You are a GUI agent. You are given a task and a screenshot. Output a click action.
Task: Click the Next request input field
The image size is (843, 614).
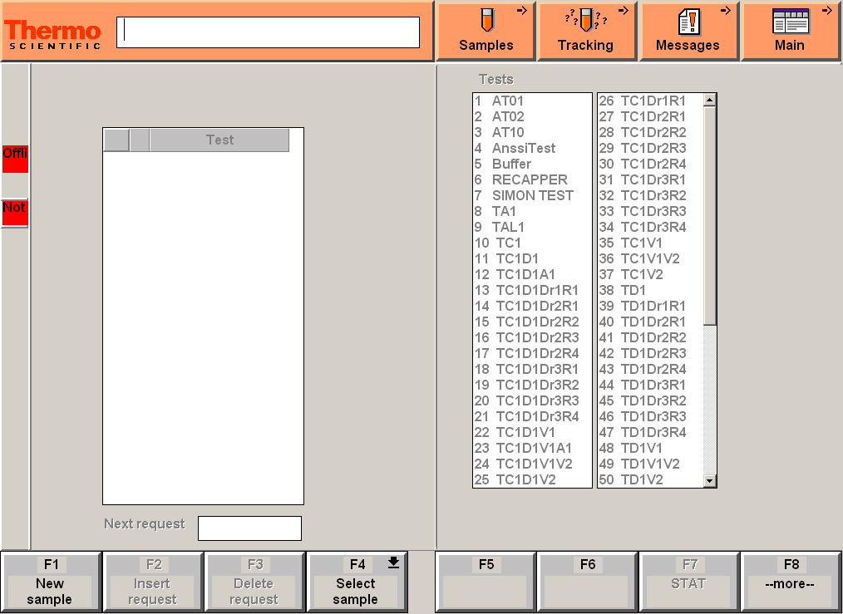click(x=249, y=528)
